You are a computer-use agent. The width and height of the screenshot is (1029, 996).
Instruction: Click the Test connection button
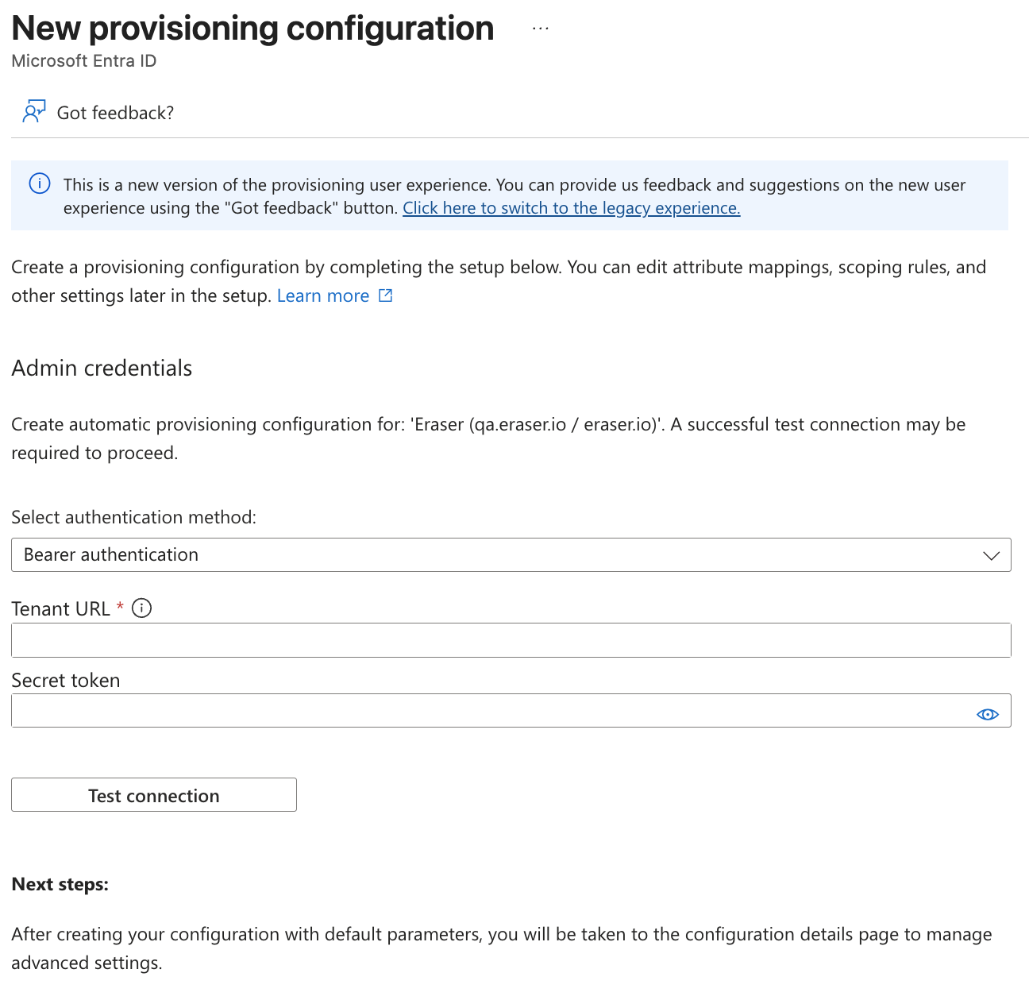154,795
